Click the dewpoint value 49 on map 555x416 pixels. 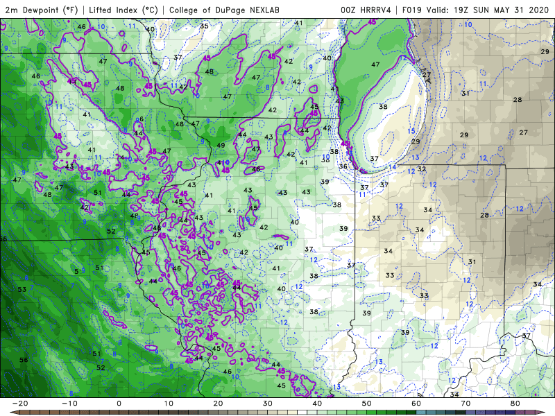point(221,146)
